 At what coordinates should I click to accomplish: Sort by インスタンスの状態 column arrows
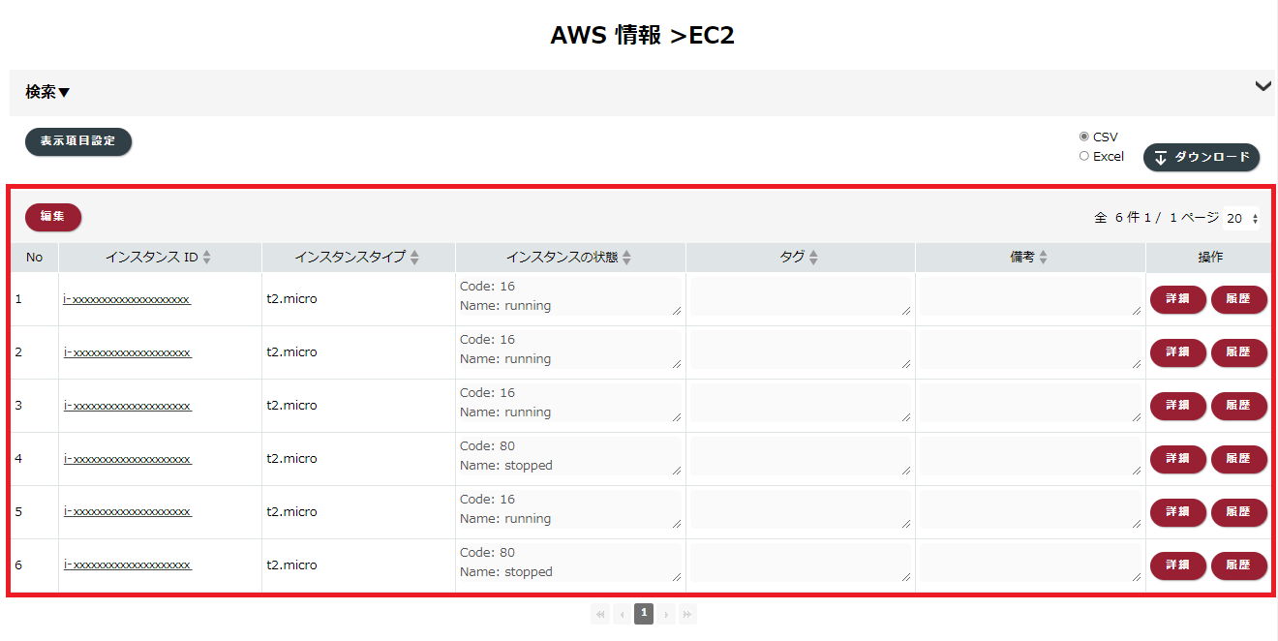[626, 258]
